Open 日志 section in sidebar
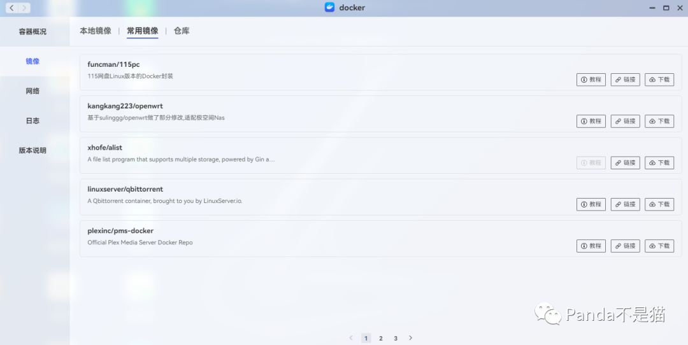The image size is (688, 345). click(x=32, y=120)
